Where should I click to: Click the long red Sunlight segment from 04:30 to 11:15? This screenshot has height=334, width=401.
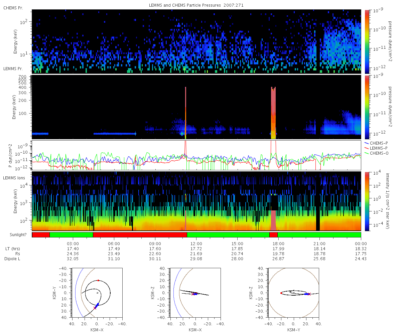140,235
